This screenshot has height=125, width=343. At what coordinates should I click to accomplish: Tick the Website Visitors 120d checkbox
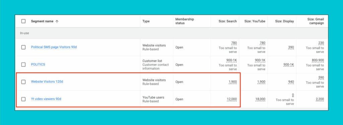point(23,82)
